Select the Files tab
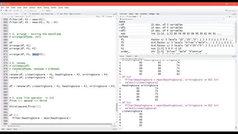 click(136, 14)
